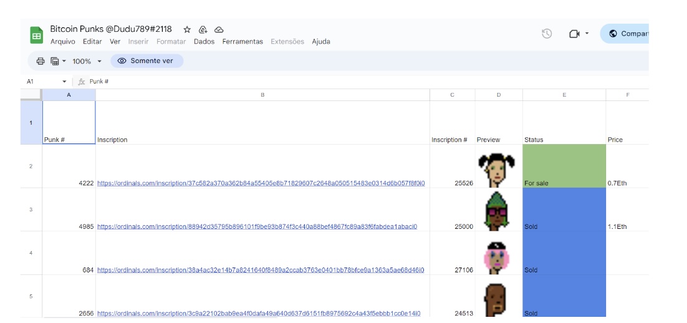Expand the 100% zoom dropdown
Image resolution: width=687 pixels, height=323 pixels.
click(87, 61)
